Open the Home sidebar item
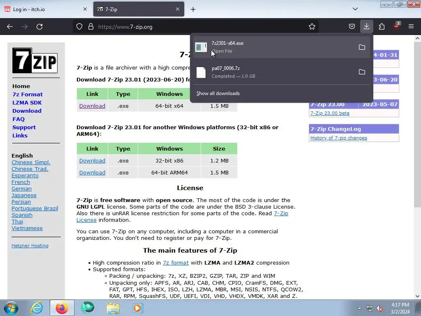 tap(21, 86)
